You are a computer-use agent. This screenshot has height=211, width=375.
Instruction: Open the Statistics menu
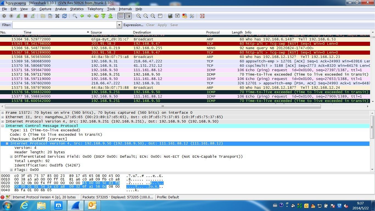point(77,9)
